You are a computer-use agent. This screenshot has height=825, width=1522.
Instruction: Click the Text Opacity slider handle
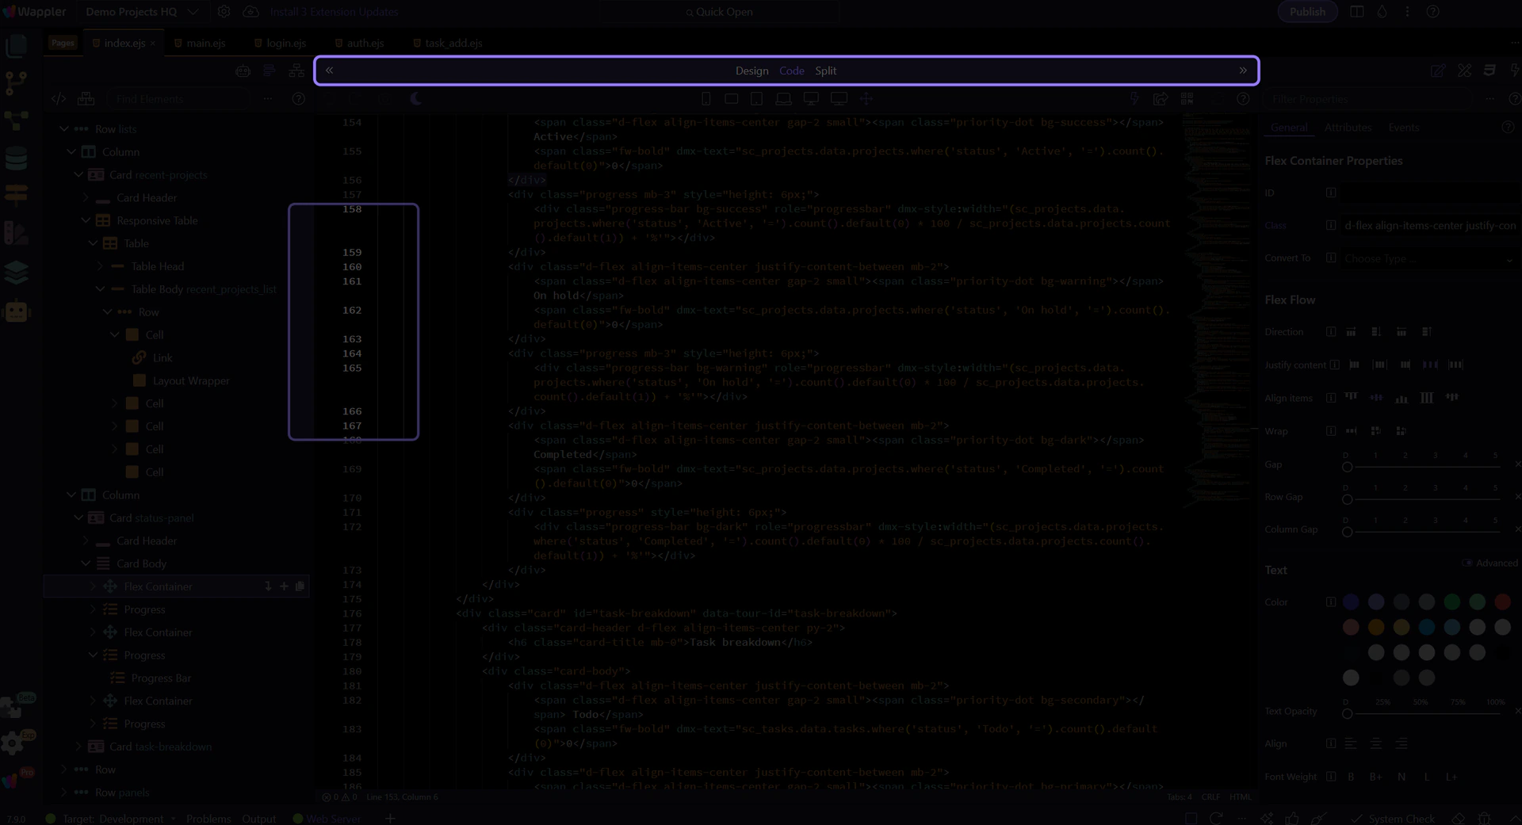click(1347, 713)
